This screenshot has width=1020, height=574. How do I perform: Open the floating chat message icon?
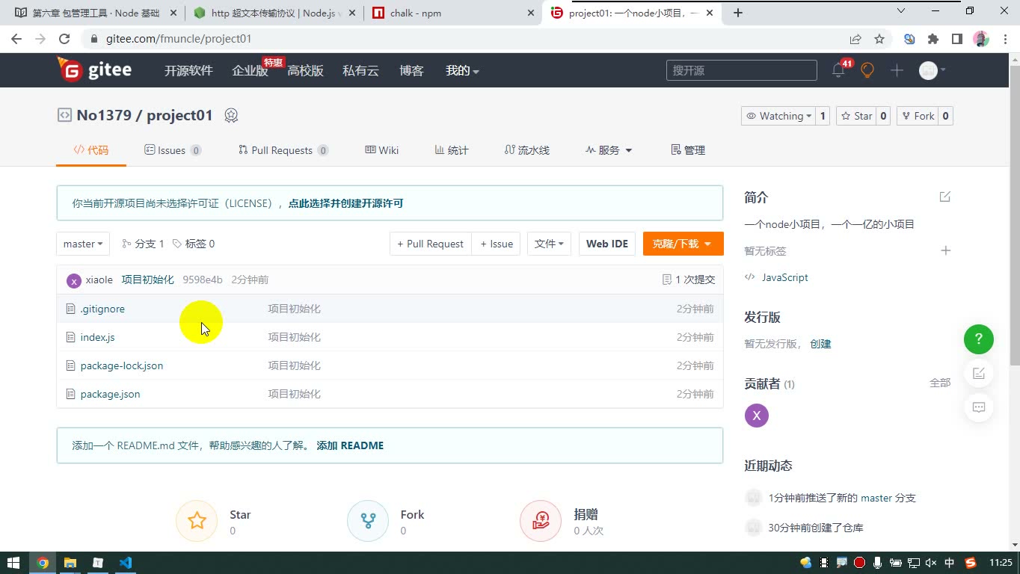tap(979, 407)
